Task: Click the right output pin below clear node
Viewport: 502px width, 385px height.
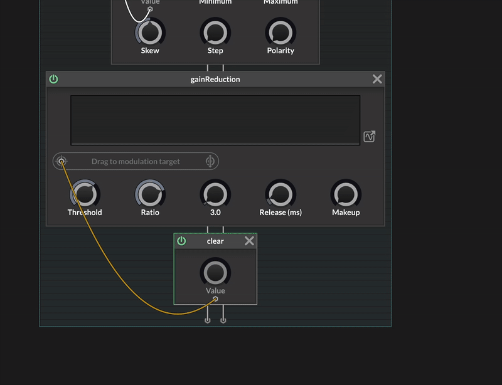Action: point(223,320)
